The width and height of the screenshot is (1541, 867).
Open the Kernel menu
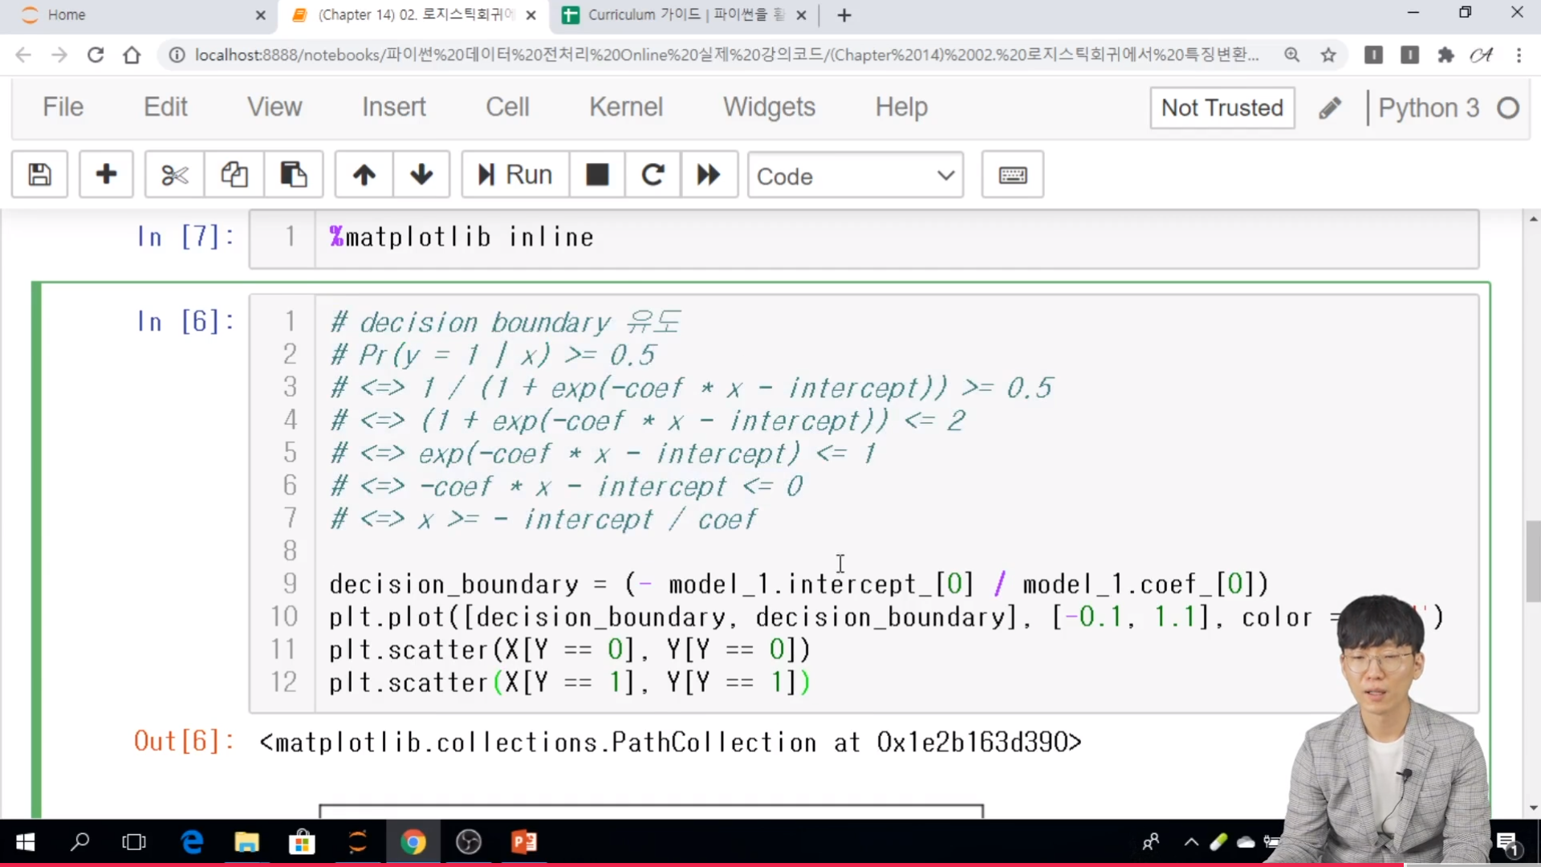click(x=625, y=107)
